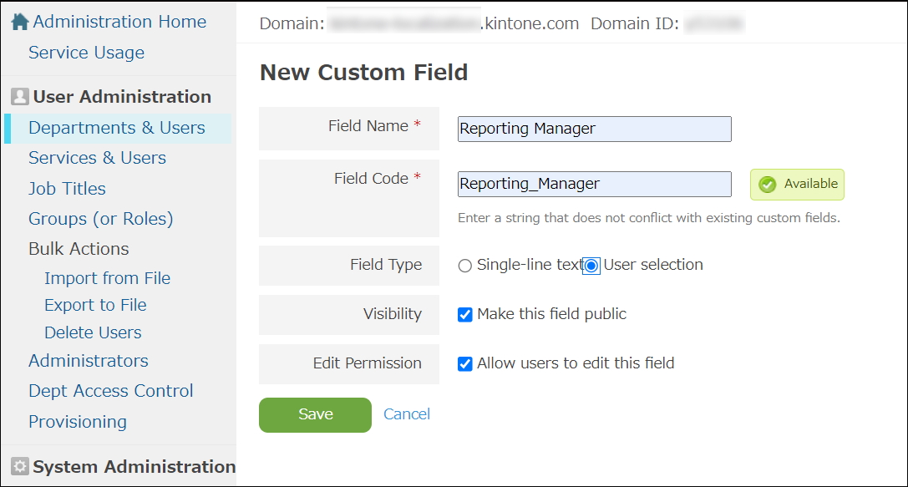Click the green Available checkmark icon
908x487 pixels.
pos(768,184)
